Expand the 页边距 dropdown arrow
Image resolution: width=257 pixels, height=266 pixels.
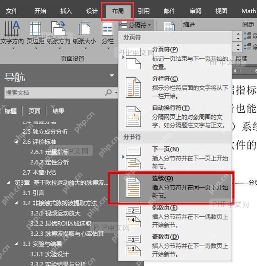coord(36,48)
